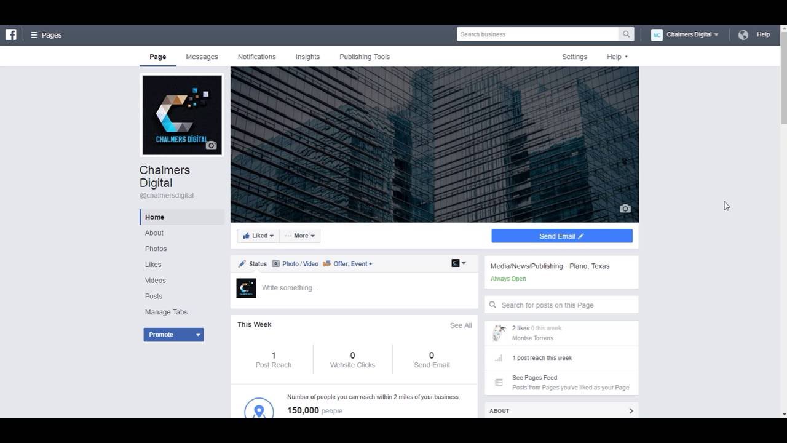This screenshot has width=787, height=443.
Task: Open the post-as identity selector dropdown
Action: (459, 263)
